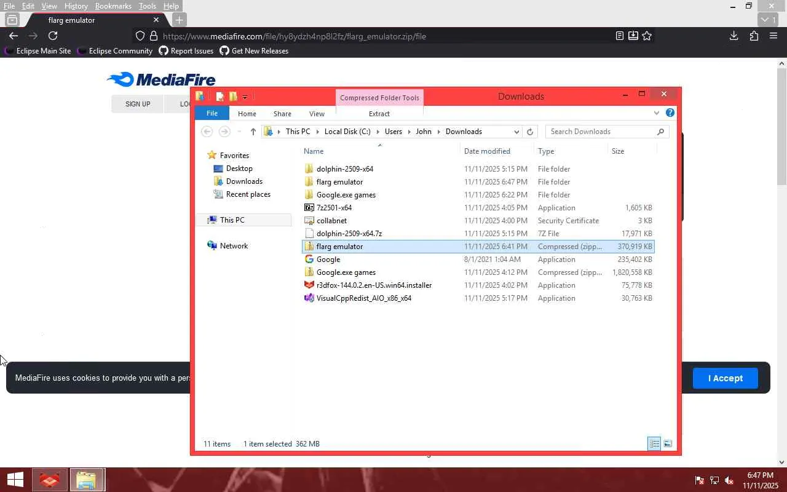Select the 7z2501-x64 application file
This screenshot has height=492, width=787.
pos(478,208)
